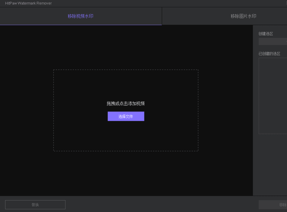Click the 创建选区 label

coord(266,34)
